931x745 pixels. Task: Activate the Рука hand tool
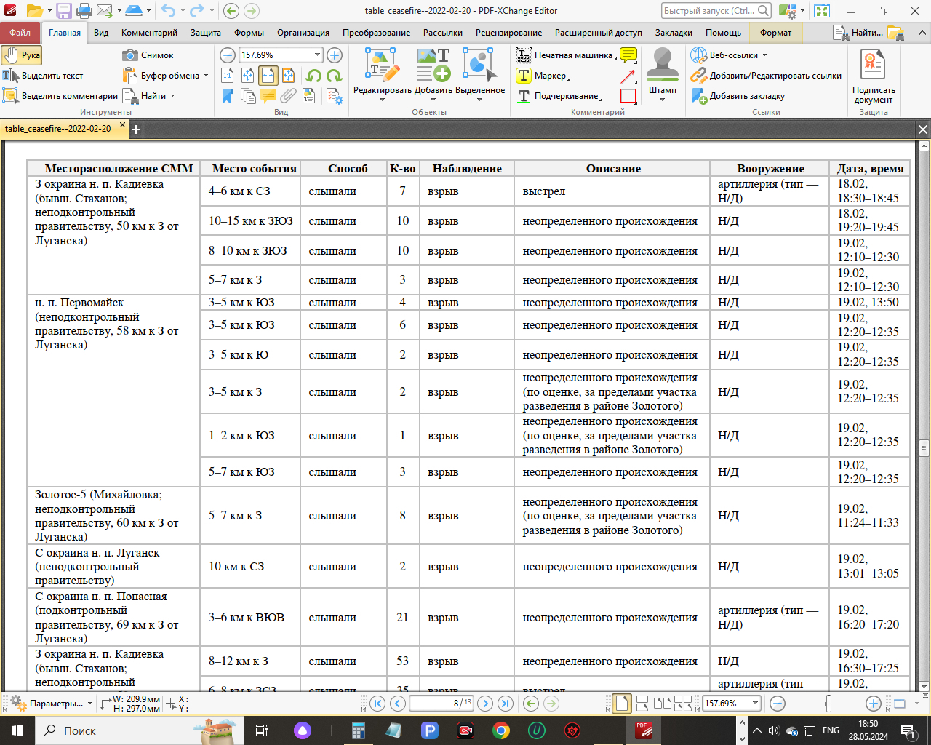[22, 55]
